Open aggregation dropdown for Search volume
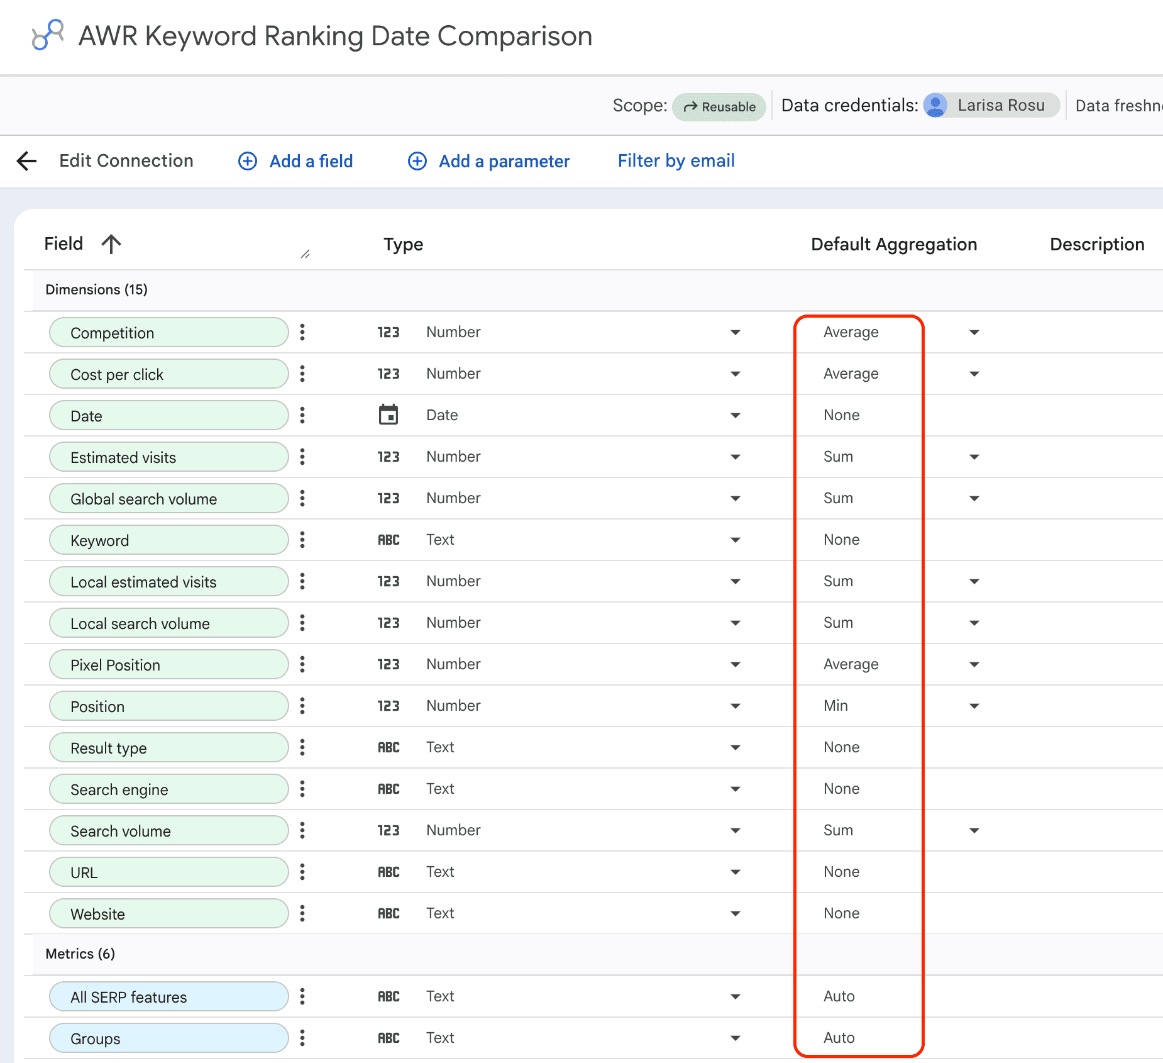 (x=974, y=830)
